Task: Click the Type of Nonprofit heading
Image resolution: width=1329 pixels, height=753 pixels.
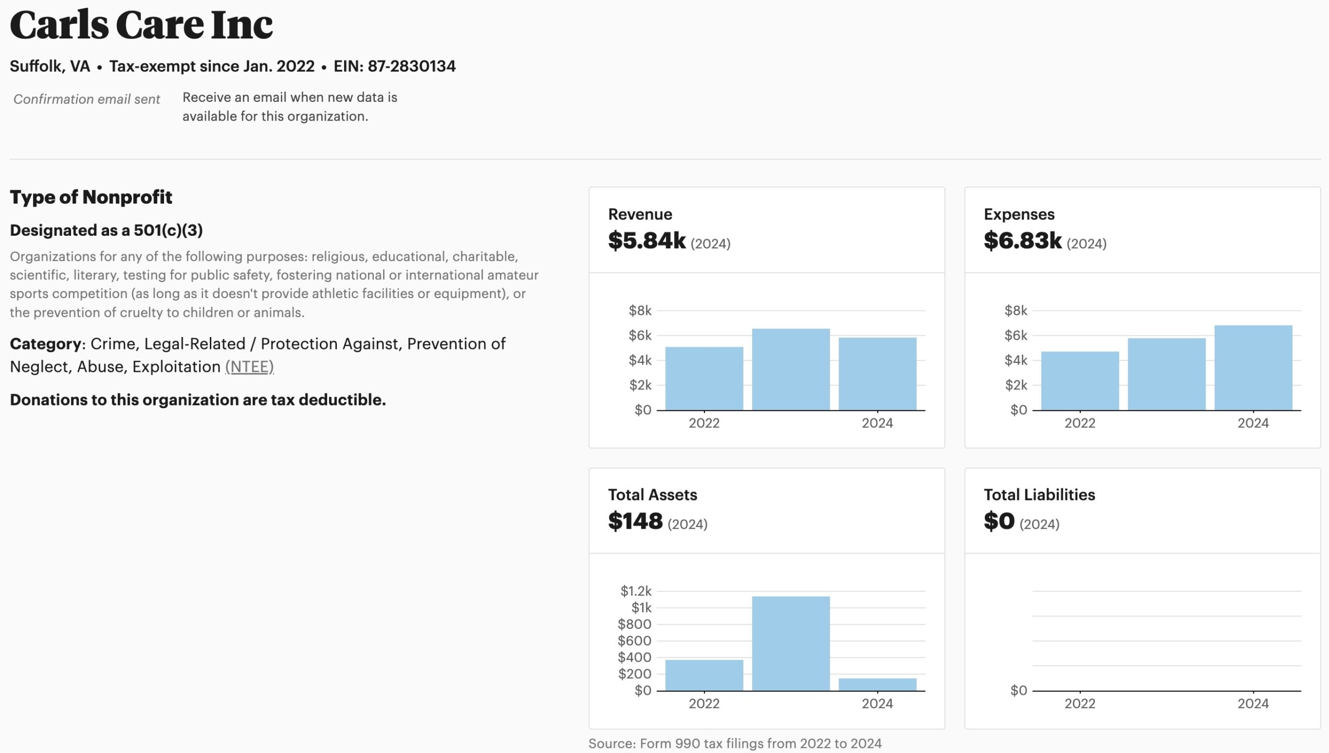Action: coord(92,197)
